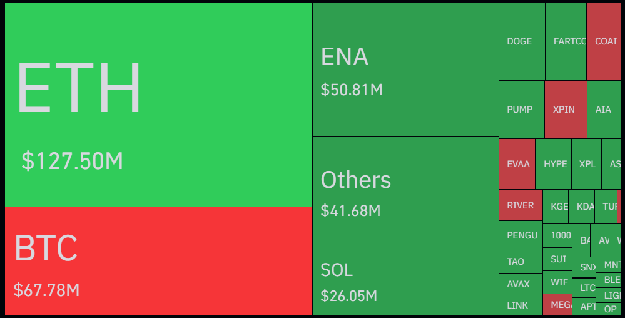Image resolution: width=625 pixels, height=318 pixels.
Task: Open the ENA $50.81M tile
Action: (x=405, y=69)
